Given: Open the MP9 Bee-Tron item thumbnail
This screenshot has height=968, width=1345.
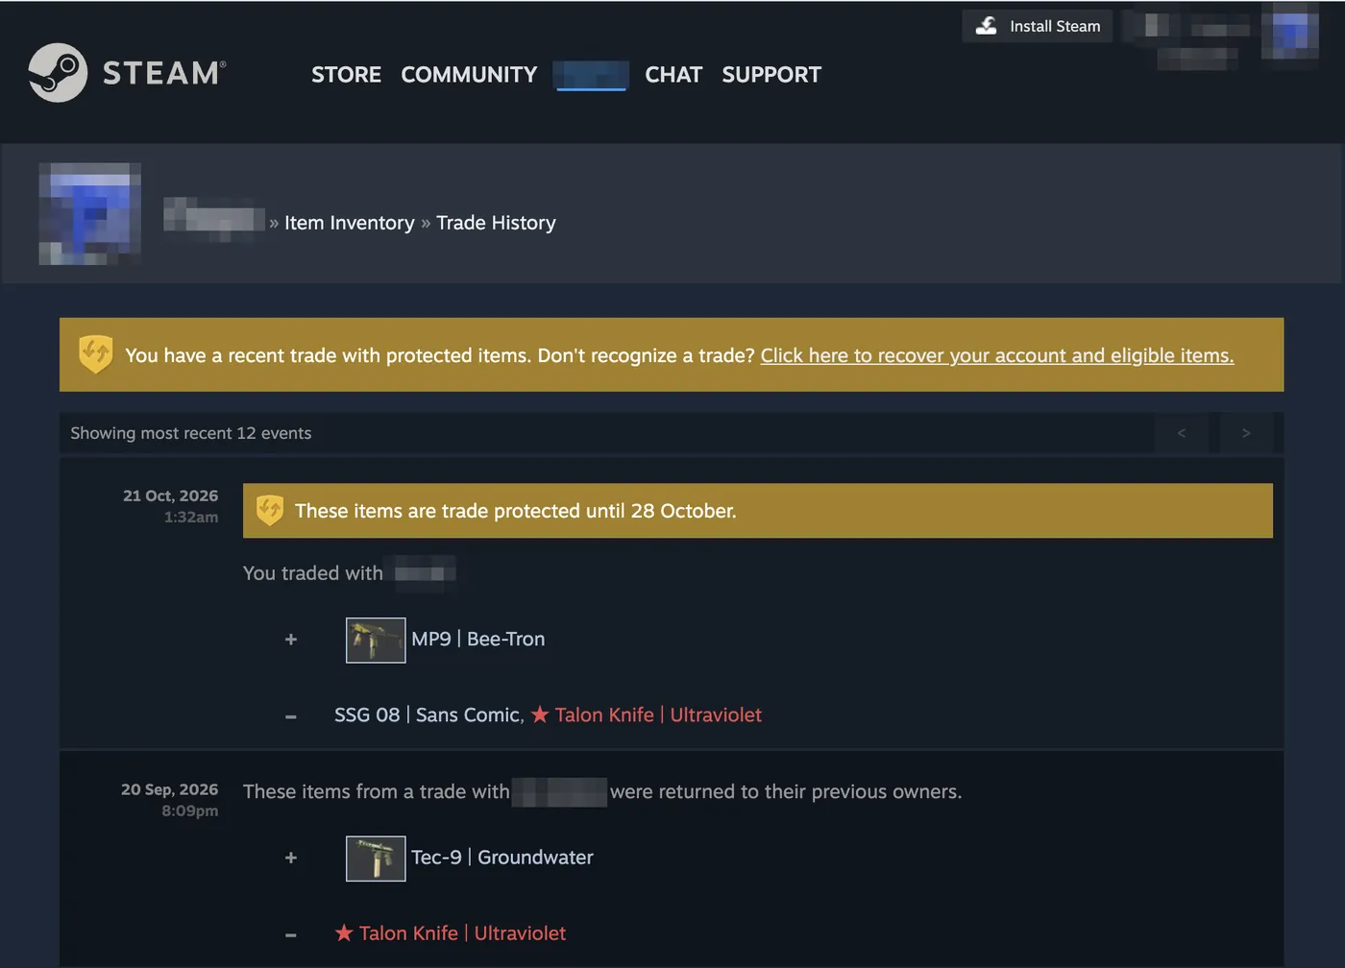Looking at the screenshot, I should [376, 640].
